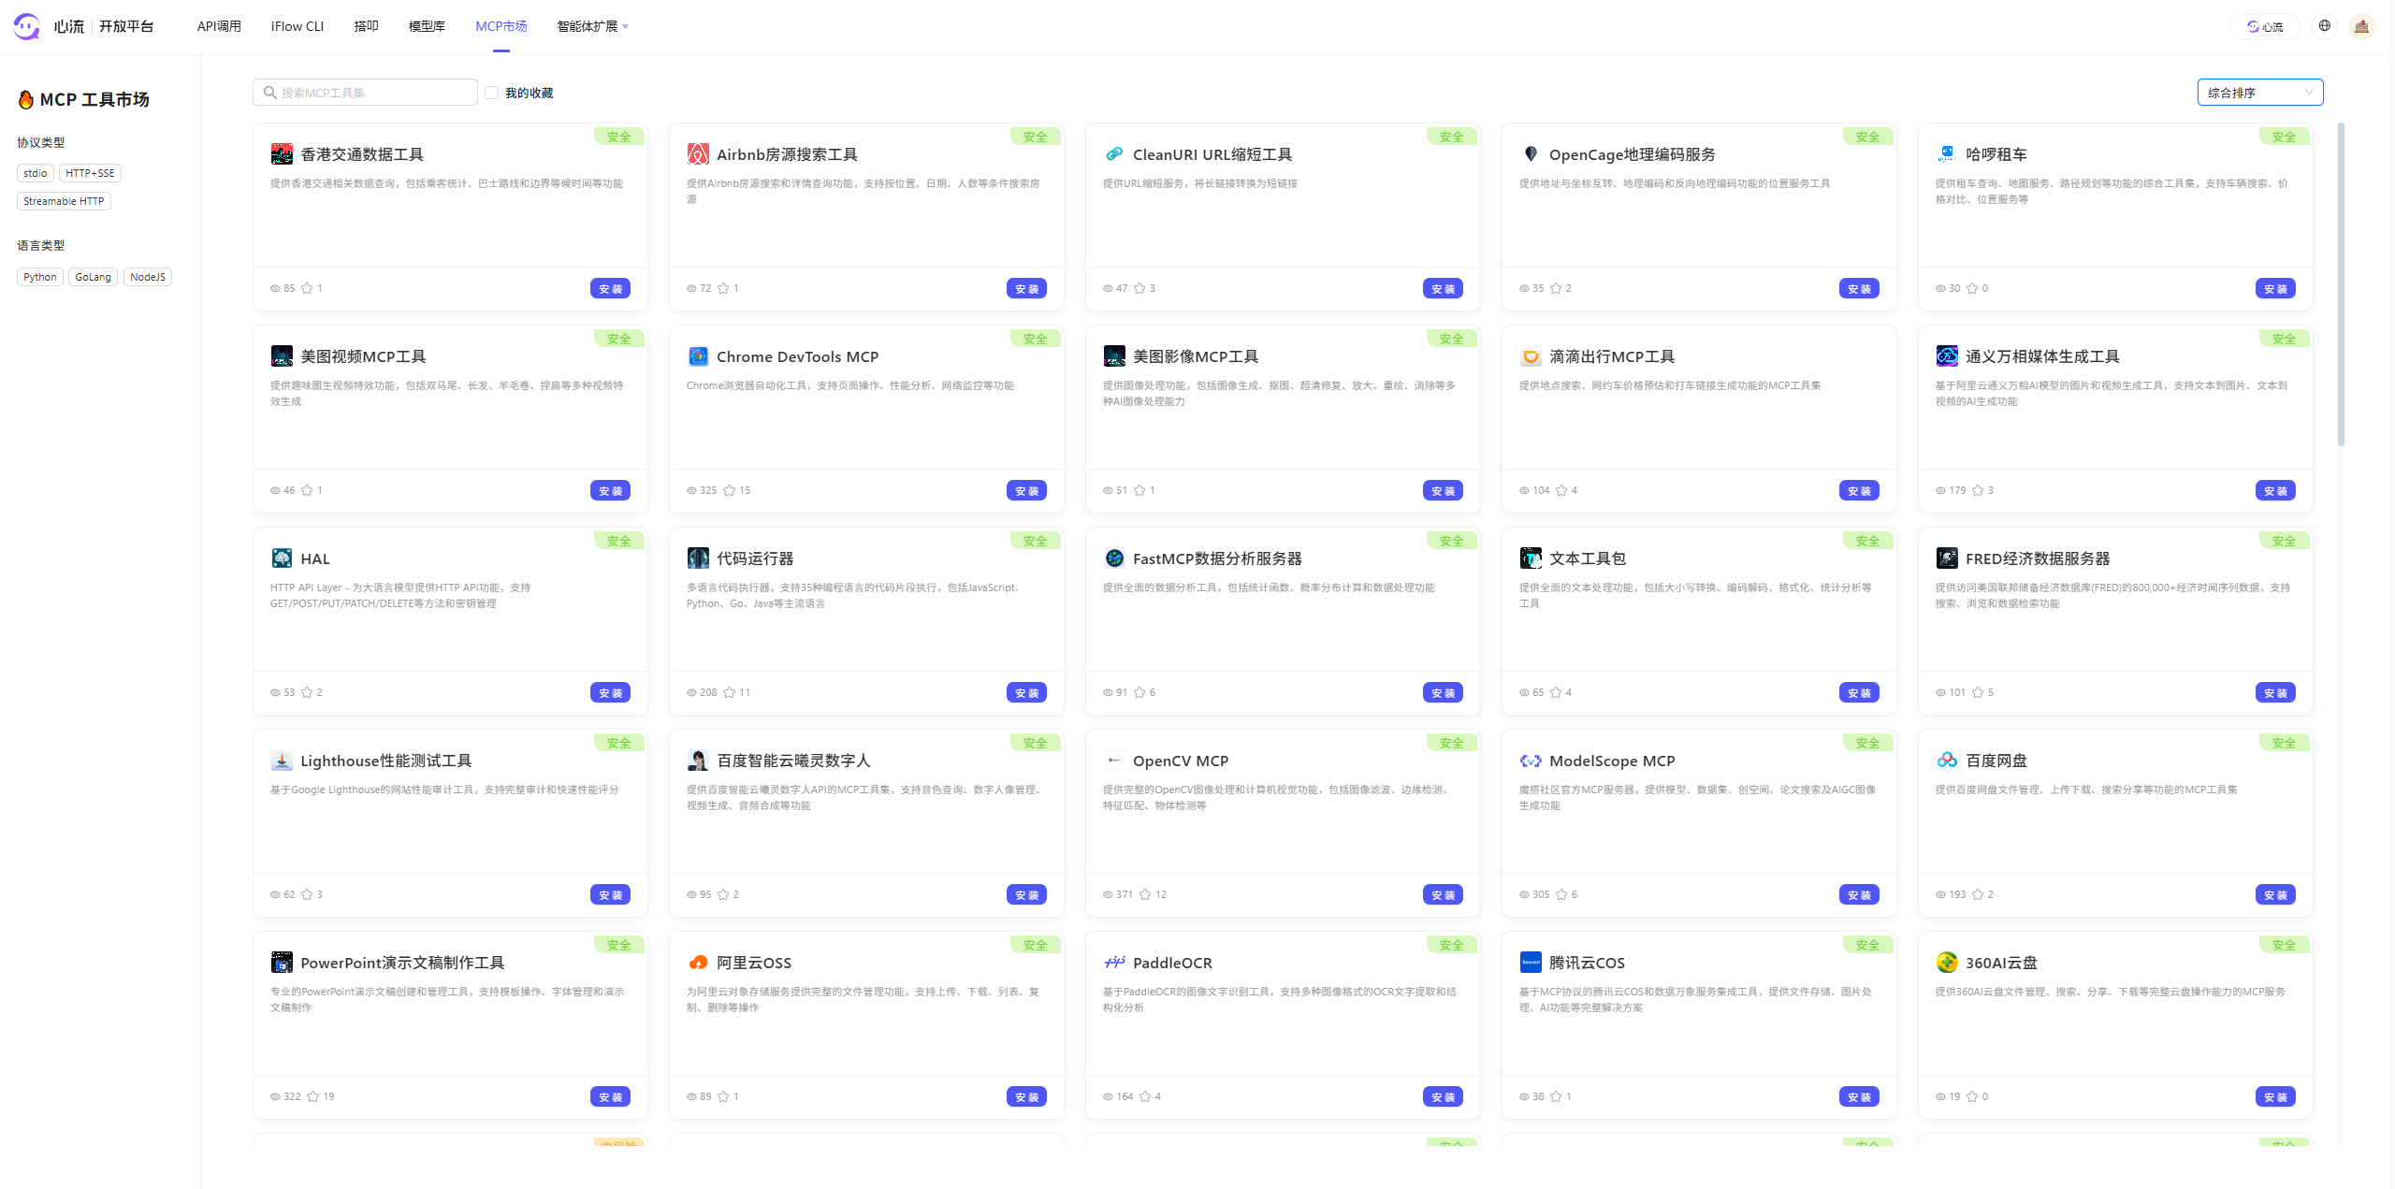The height and width of the screenshot is (1189, 2395).
Task: Click the 安装 button on FRED经济数据服务器
Action: tap(2276, 692)
